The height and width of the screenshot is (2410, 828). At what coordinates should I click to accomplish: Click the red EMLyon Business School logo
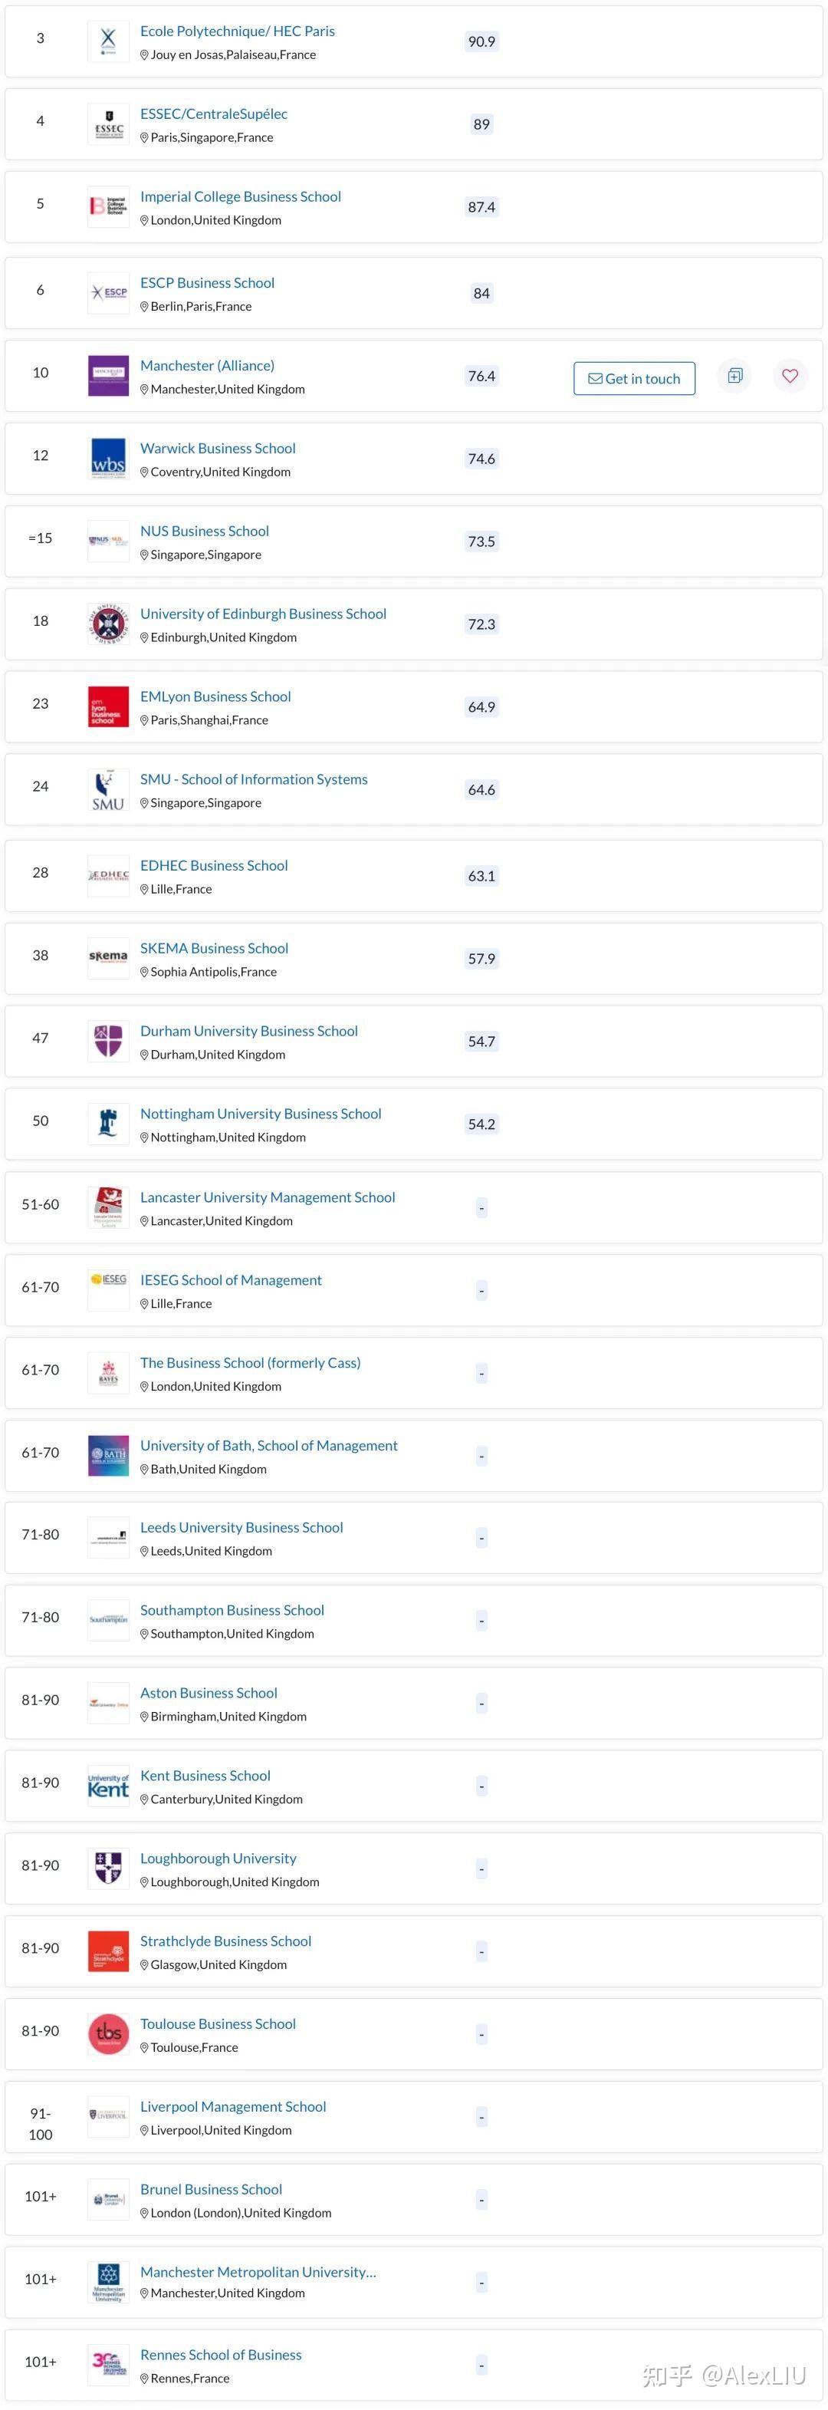109,707
